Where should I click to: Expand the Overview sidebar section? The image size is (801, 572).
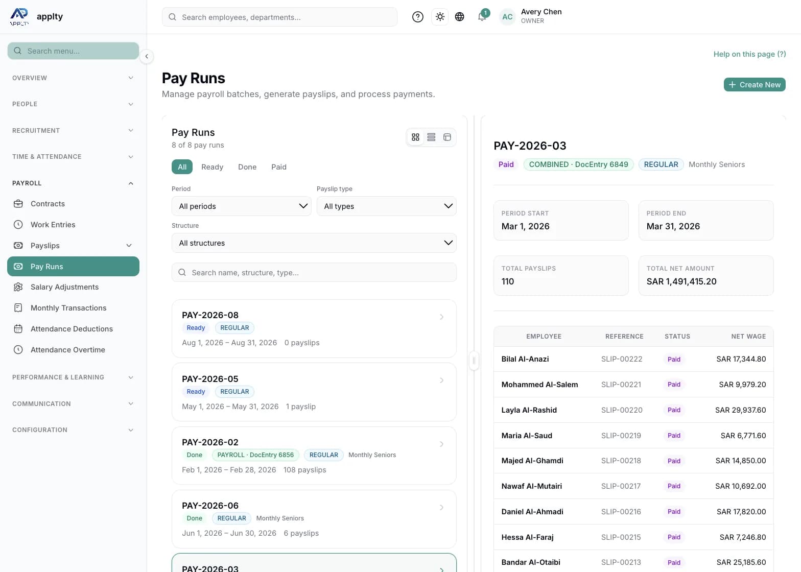[x=73, y=78]
